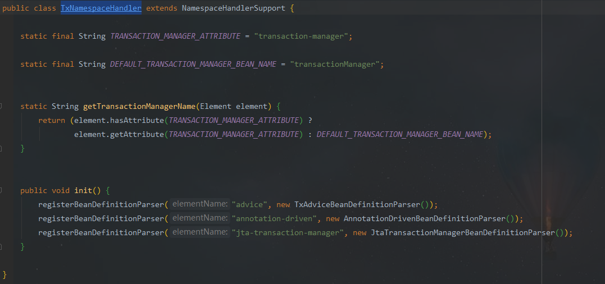Click DEFAULT_TRANSACTION_MANAGER_BEAN_NAME in return statement
The image size is (605, 284).
click(x=400, y=135)
